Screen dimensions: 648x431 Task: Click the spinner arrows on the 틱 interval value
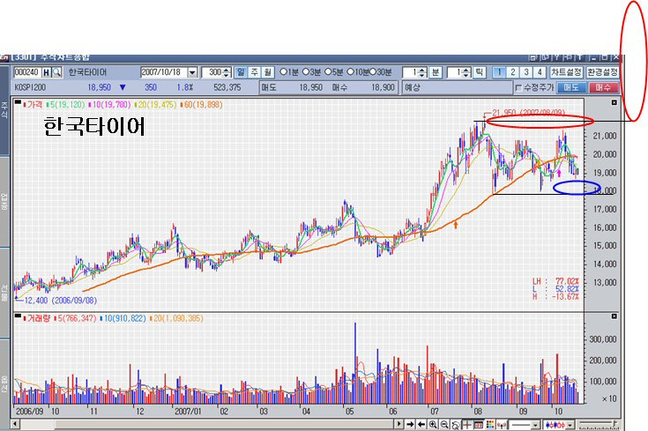pyautogui.click(x=466, y=72)
